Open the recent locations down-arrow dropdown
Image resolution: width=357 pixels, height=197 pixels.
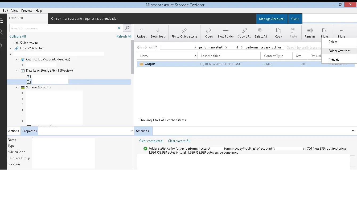pos(150,47)
